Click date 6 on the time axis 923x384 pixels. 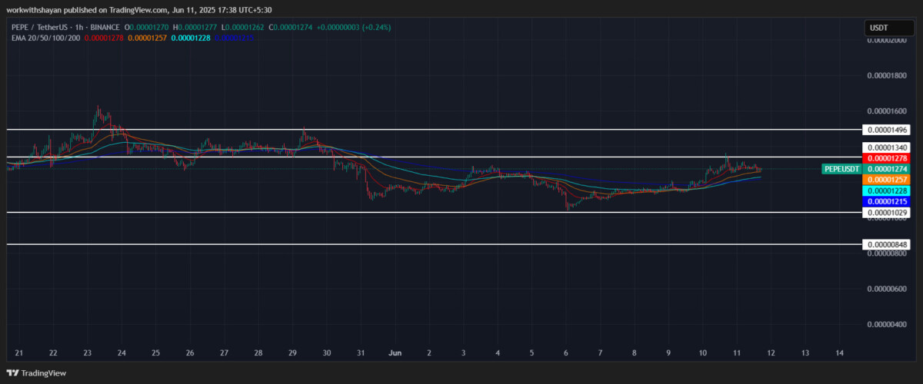566,353
